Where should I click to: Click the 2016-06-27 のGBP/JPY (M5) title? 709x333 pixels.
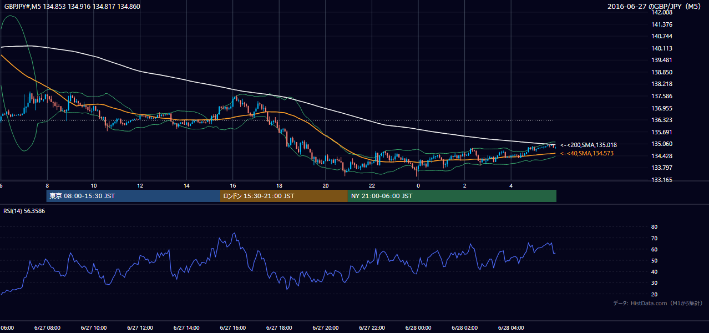[x=655, y=7]
